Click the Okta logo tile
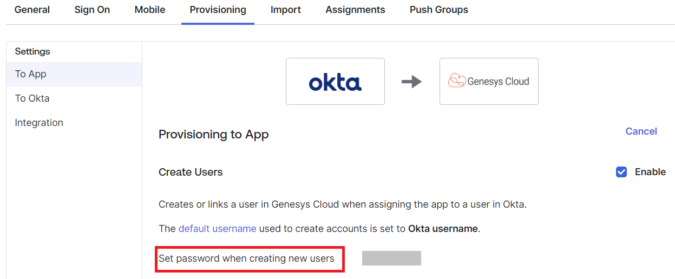The height and width of the screenshot is (279, 675). (335, 82)
